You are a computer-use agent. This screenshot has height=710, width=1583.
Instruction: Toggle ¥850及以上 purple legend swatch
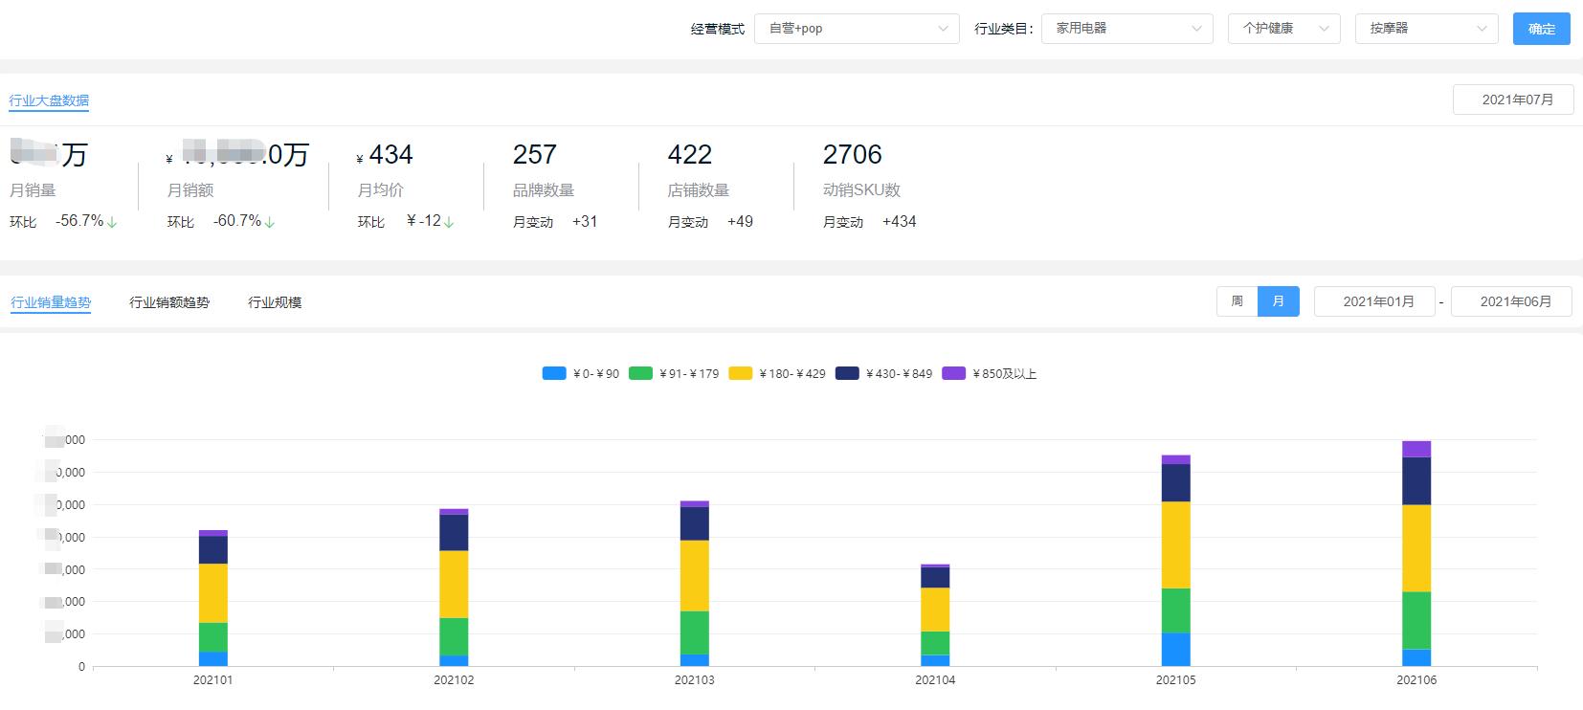[x=953, y=374]
